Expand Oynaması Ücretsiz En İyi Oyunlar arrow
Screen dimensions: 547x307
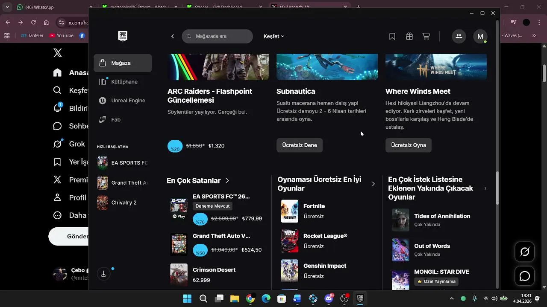tap(373, 184)
